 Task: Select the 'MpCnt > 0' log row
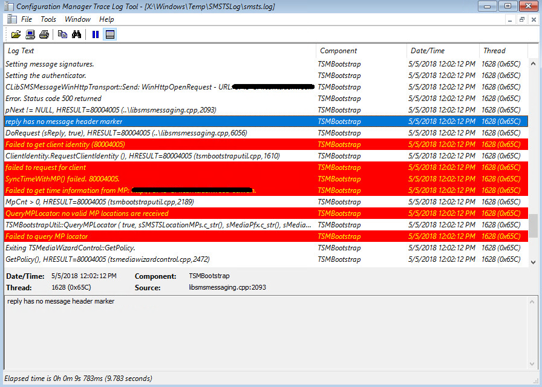tap(266, 202)
